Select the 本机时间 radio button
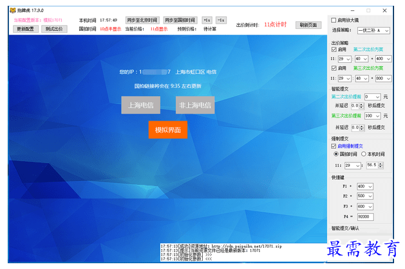This screenshot has width=405, height=269. click(364, 154)
